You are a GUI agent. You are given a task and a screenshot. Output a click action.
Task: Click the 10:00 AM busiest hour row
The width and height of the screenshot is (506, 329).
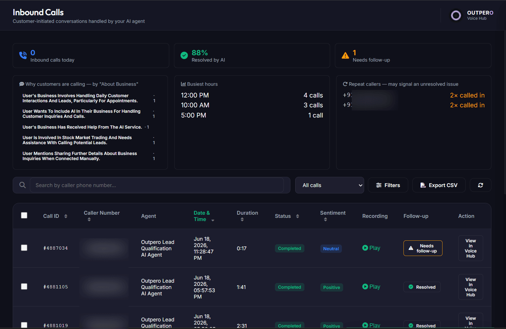252,105
